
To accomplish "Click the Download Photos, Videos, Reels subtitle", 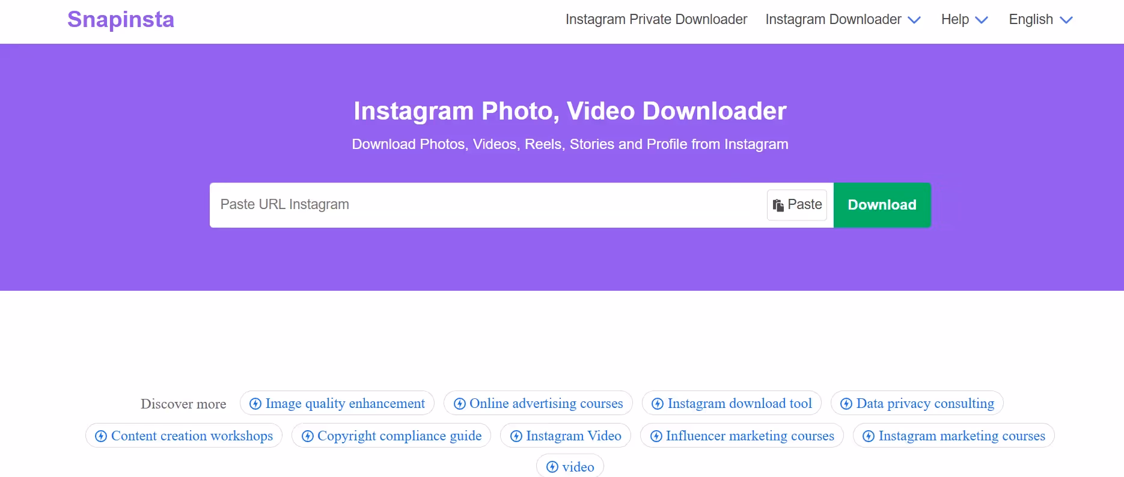I will coord(570,144).
